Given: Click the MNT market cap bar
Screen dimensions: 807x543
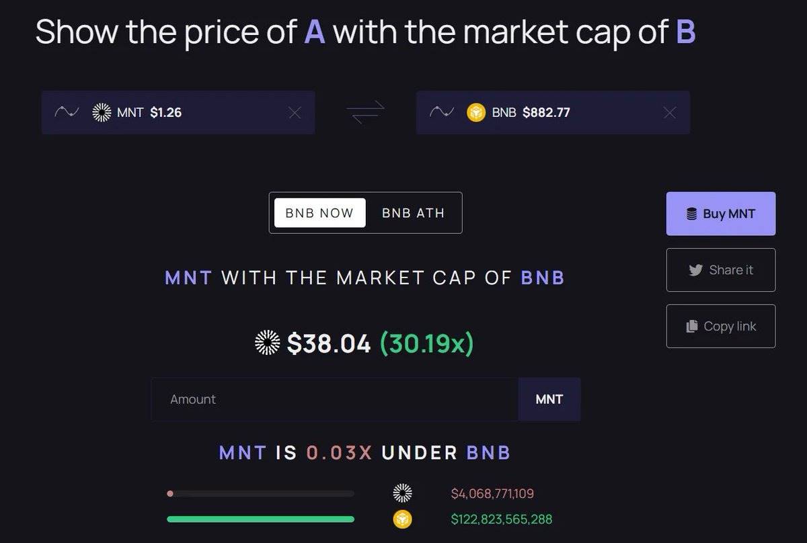Looking at the screenshot, I should coord(260,493).
